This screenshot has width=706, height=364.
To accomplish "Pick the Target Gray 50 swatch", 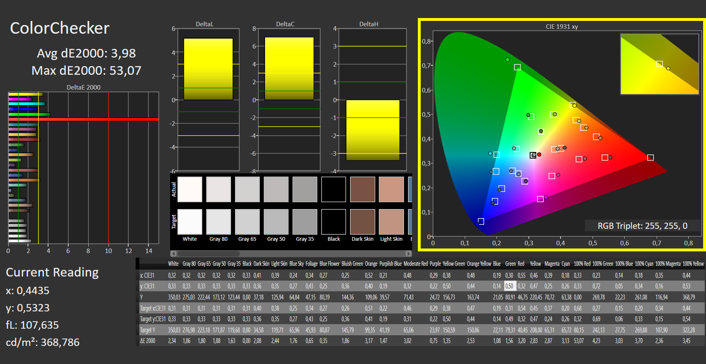I will pyautogui.click(x=276, y=222).
